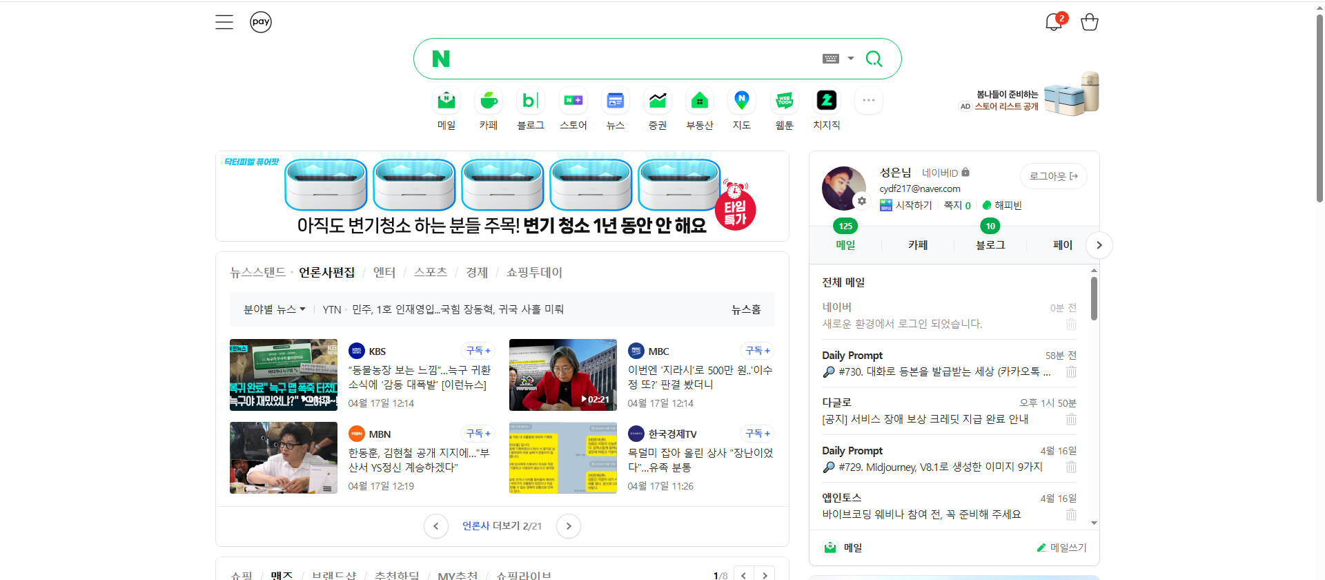The width and height of the screenshot is (1325, 580).
Task: Expand the search history dropdown arrow
Action: tap(851, 59)
